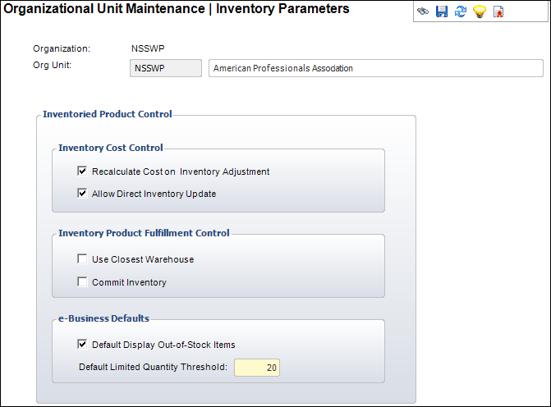
Task: Check the Commit Inventory box
Action: tap(82, 281)
